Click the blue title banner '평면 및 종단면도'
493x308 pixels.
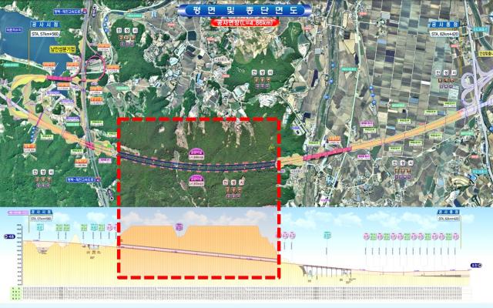pyautogui.click(x=246, y=12)
